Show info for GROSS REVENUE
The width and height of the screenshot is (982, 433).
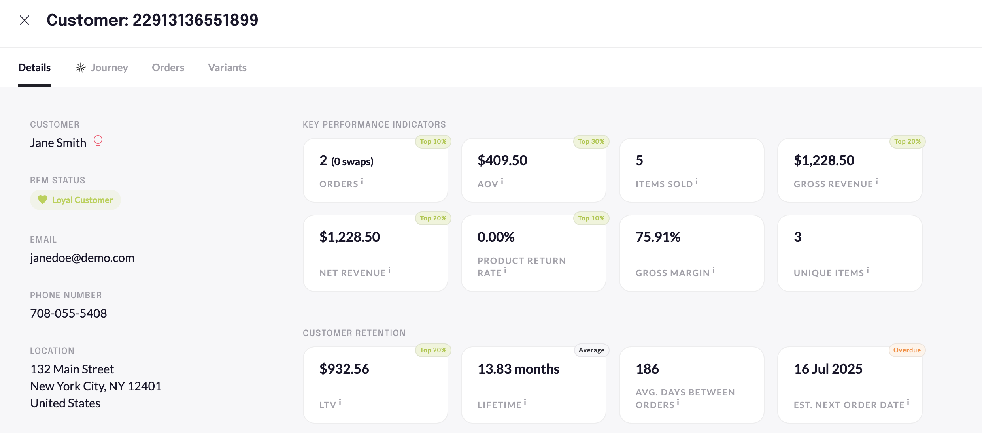pos(877,182)
